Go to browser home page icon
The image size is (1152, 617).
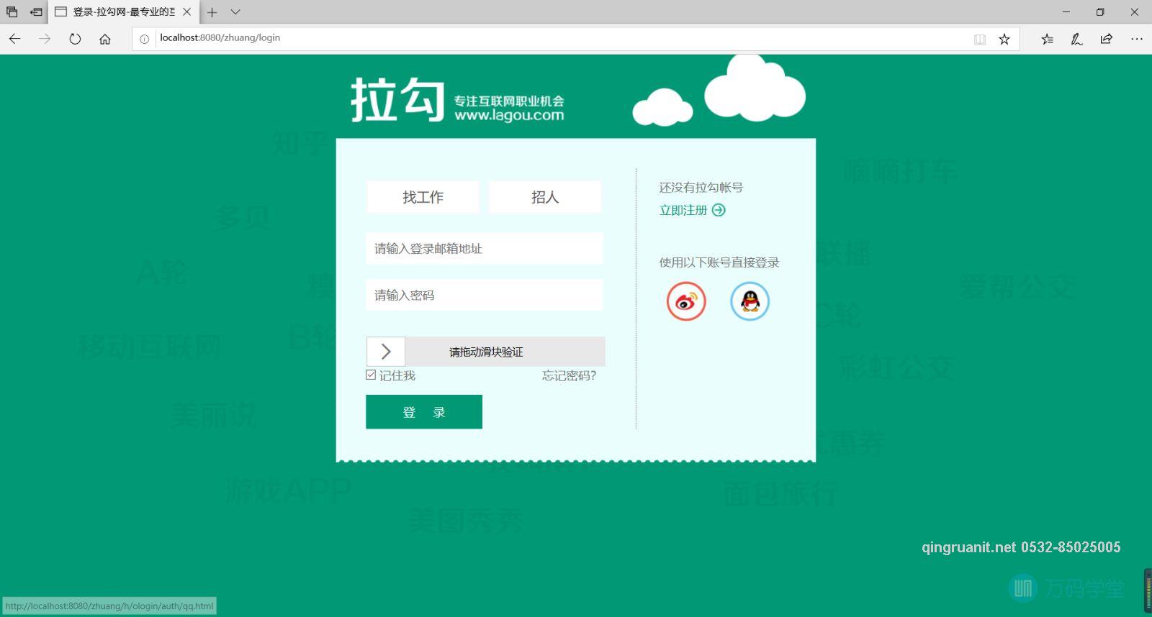click(x=105, y=39)
